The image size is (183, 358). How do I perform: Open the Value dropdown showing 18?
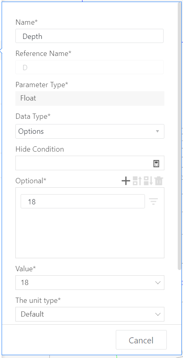[x=90, y=283]
